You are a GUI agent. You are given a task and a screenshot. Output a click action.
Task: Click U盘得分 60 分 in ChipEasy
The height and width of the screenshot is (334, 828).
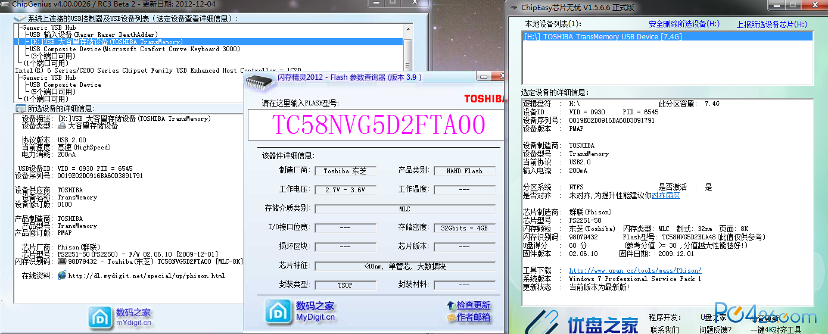pyautogui.click(x=555, y=245)
